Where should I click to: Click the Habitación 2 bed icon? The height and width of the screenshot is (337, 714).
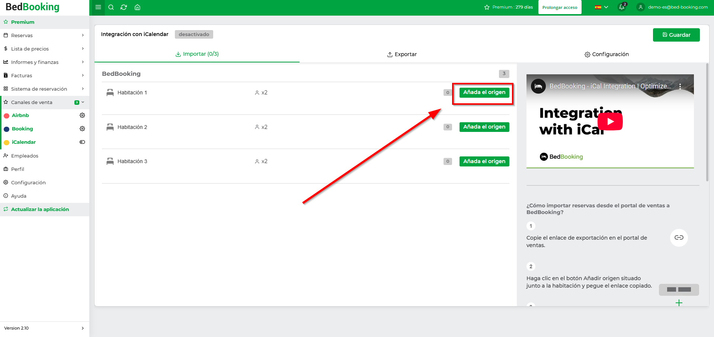(110, 127)
